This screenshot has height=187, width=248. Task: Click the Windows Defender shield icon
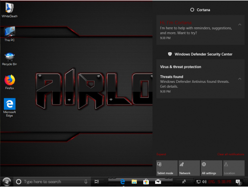coord(170,54)
